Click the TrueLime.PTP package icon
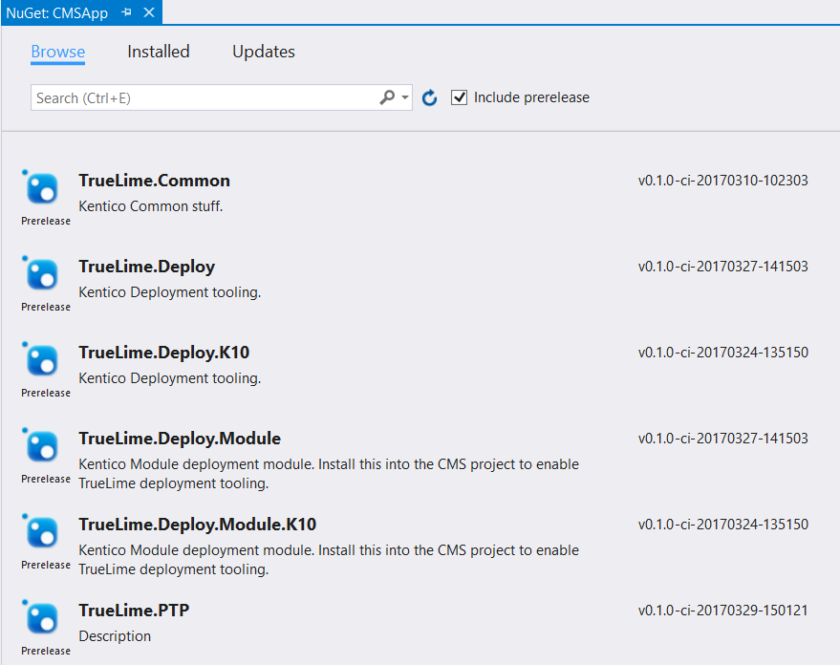The image size is (840, 665). tap(41, 618)
